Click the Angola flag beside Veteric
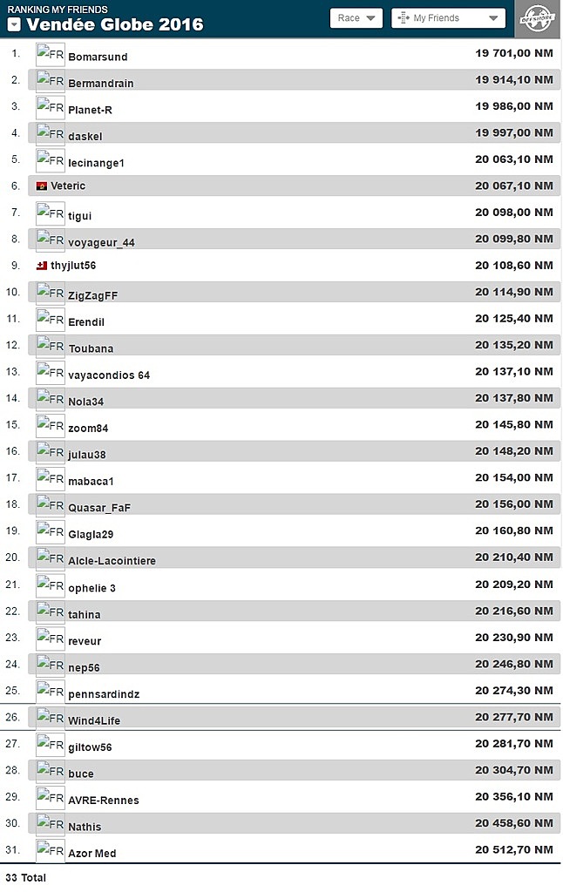Viewport: 563px width, 892px height. click(x=42, y=186)
